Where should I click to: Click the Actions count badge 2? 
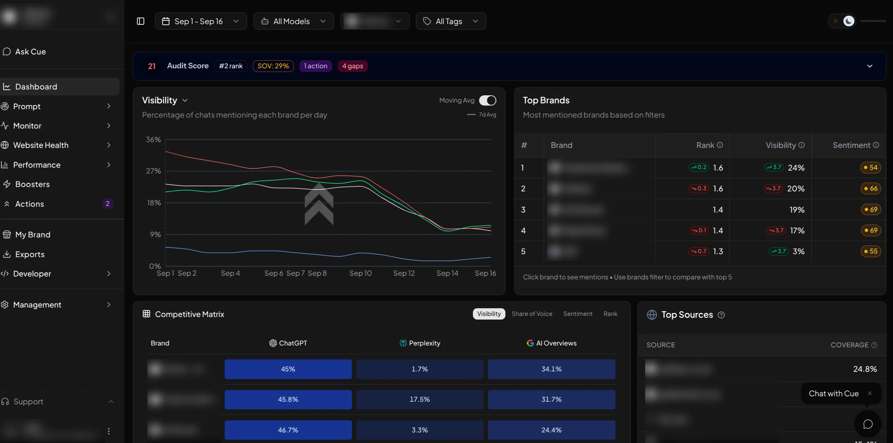coord(107,204)
